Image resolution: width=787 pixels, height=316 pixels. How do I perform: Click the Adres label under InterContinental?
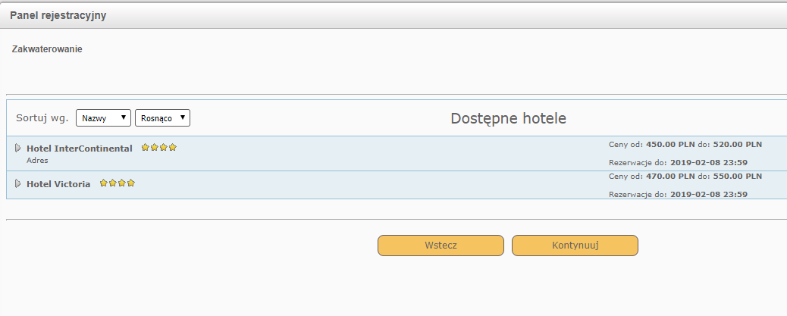[37, 161]
